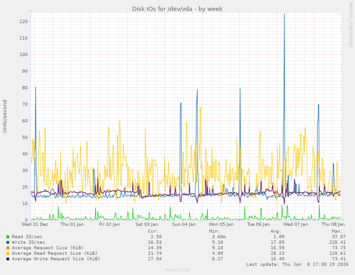Click the "Thu 01 Jan" x-axis label
The width and height of the screenshot is (355, 275).
pyautogui.click(x=72, y=224)
